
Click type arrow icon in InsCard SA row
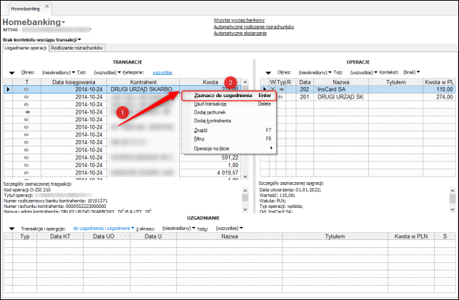coord(281,89)
